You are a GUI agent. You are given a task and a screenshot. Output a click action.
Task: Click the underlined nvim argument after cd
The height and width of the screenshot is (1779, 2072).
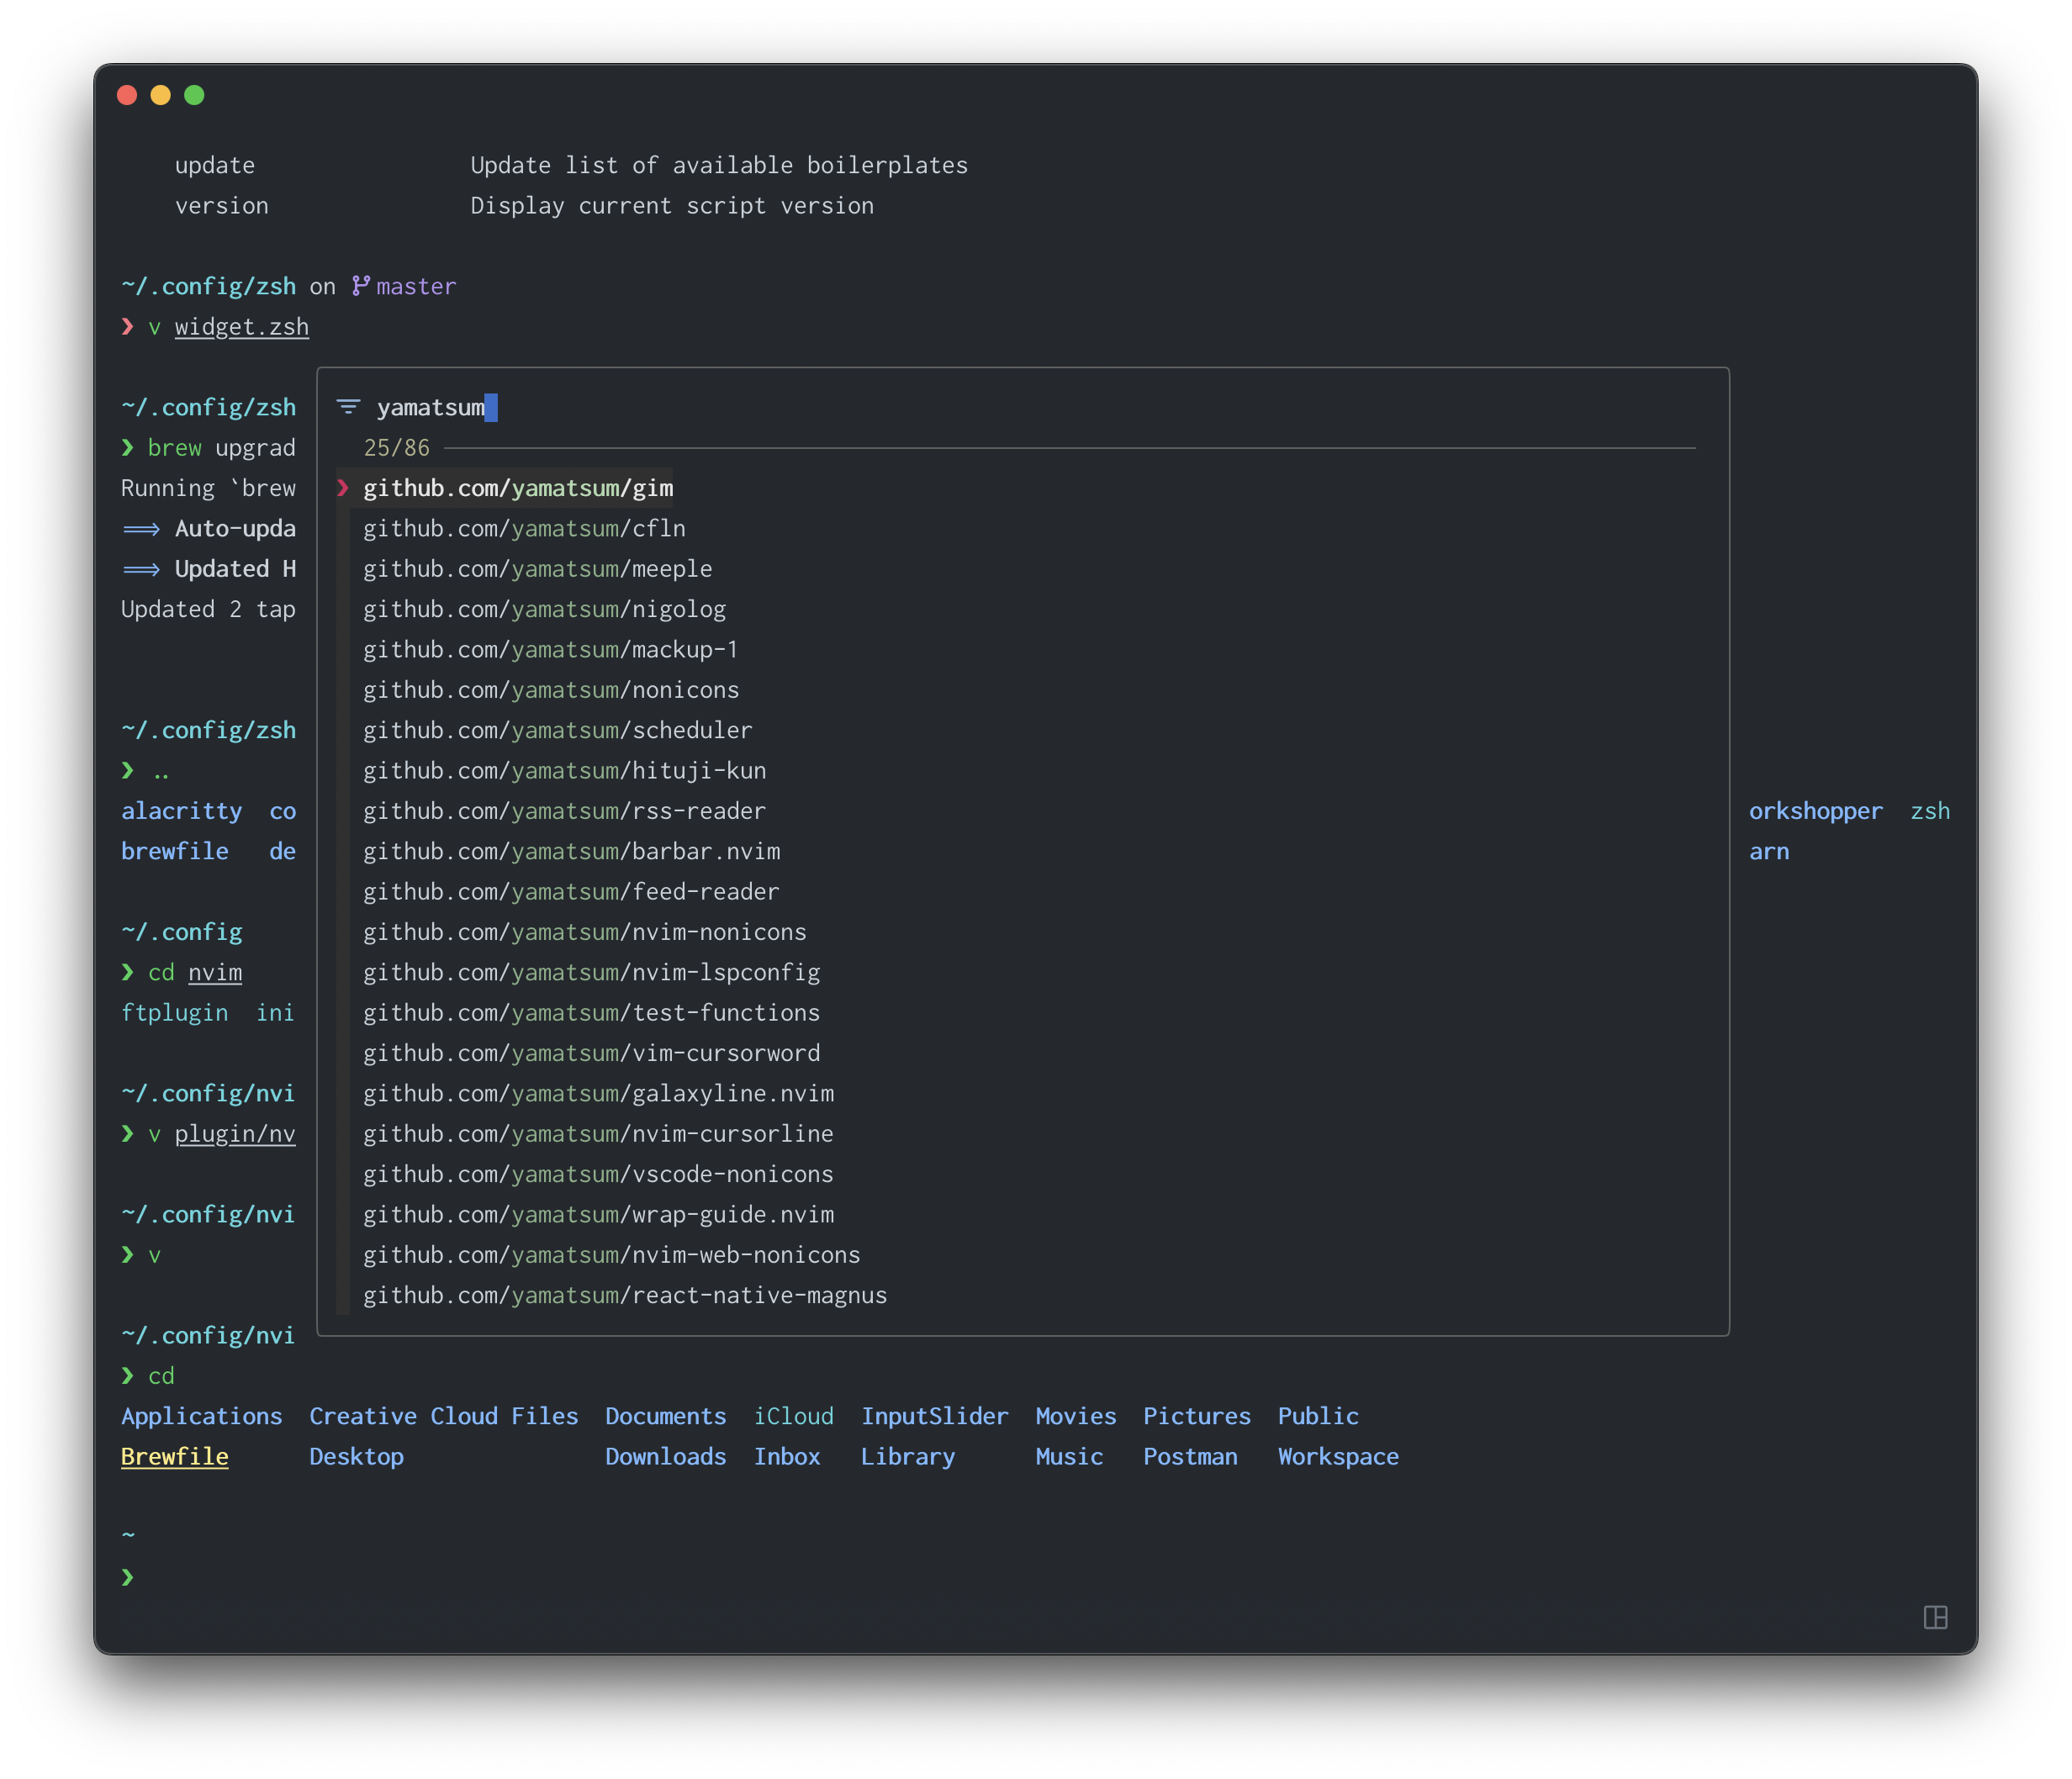pos(215,972)
